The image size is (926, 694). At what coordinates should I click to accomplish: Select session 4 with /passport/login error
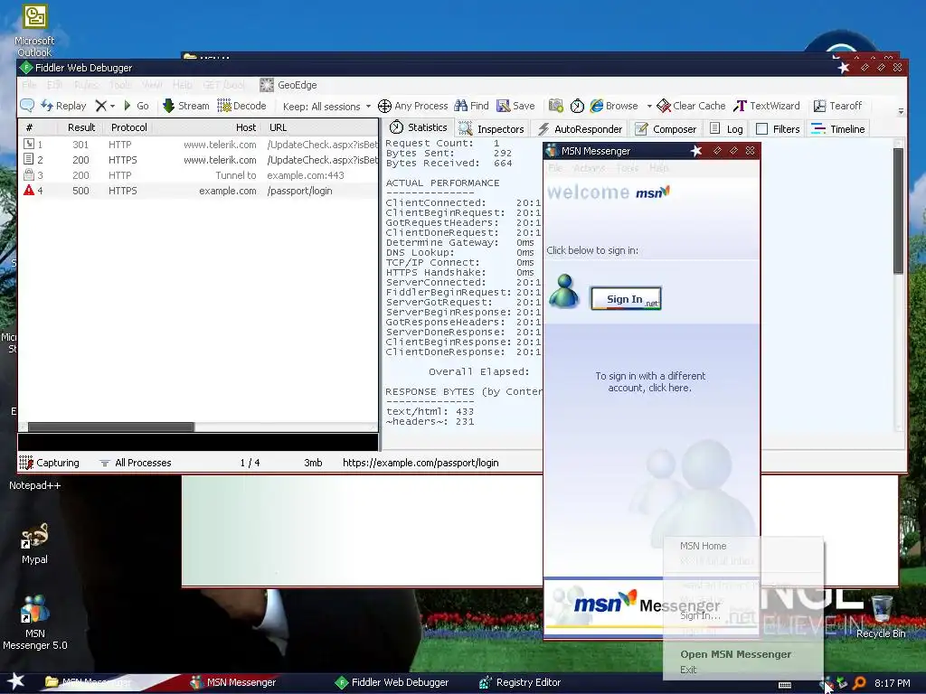[198, 191]
